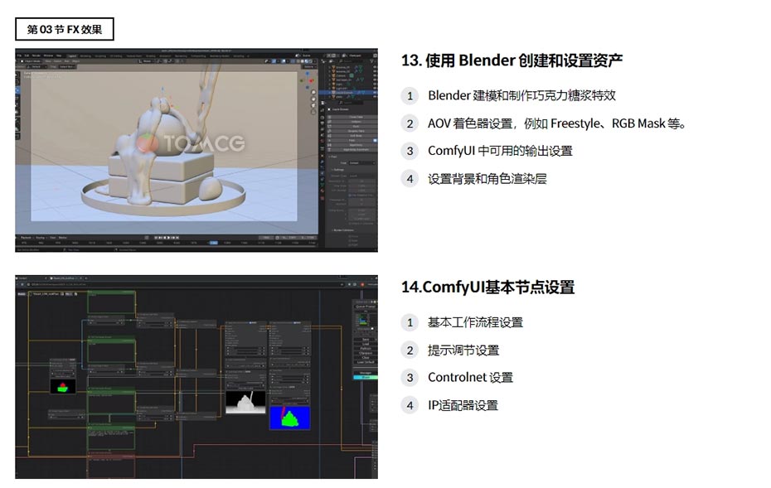Open Blender's Help menu

click(x=59, y=56)
